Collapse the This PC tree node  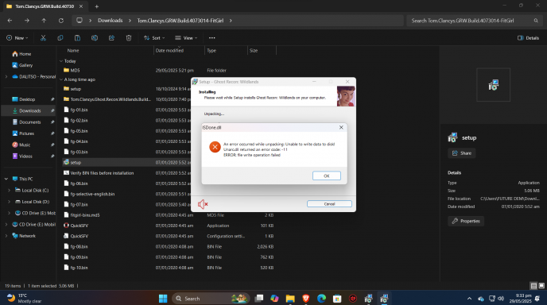point(6,179)
